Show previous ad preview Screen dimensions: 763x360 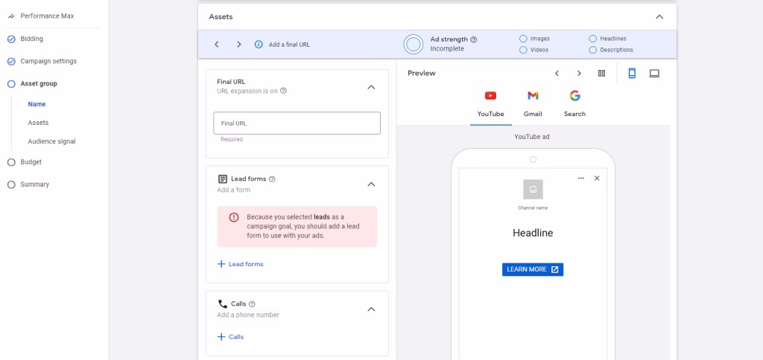(x=557, y=74)
